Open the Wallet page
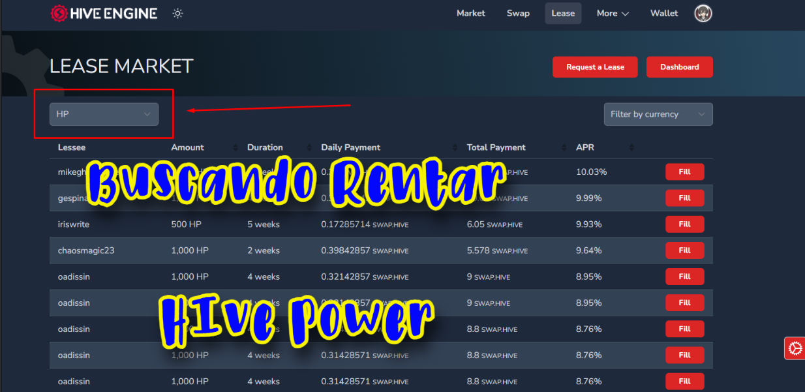Image resolution: width=805 pixels, height=392 pixels. tap(664, 13)
